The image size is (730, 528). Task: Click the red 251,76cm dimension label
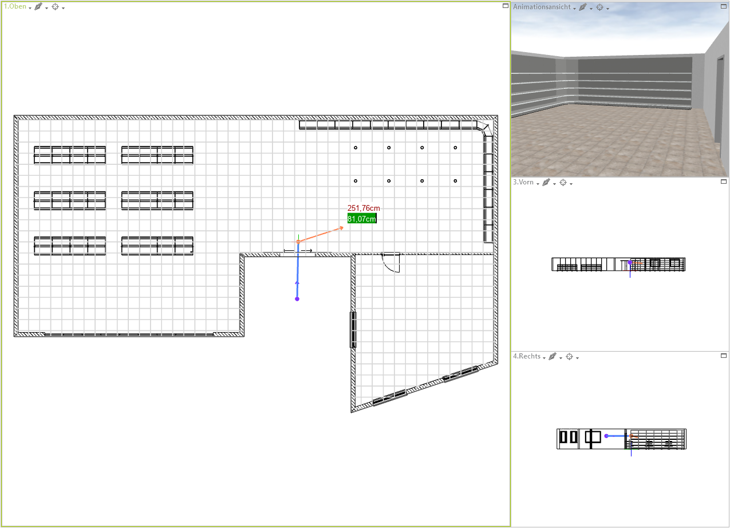click(x=364, y=208)
